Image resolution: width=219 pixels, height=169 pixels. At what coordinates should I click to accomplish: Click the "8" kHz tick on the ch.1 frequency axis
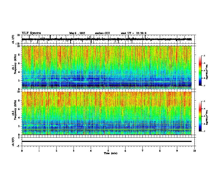[x=19, y=55]
